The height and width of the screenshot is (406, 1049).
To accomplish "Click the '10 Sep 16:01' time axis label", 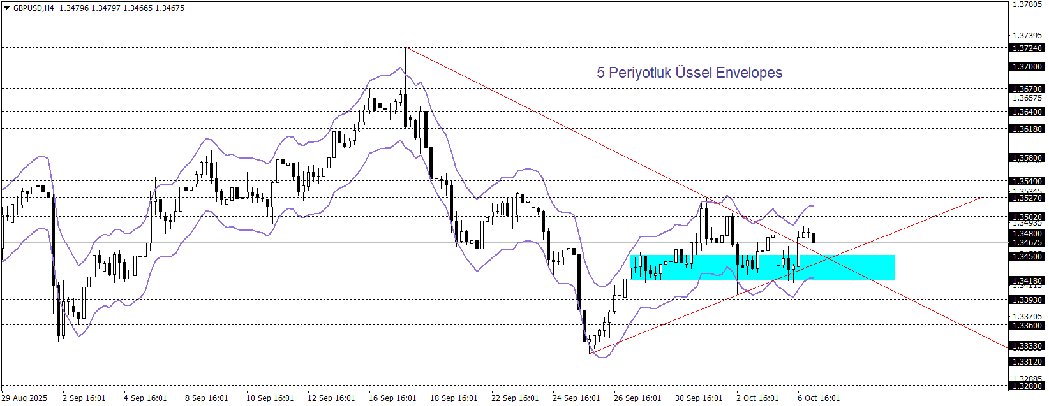I will (x=270, y=398).
